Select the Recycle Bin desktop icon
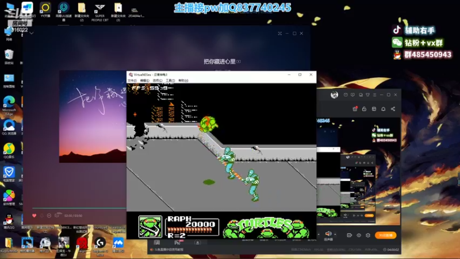 click(9, 56)
